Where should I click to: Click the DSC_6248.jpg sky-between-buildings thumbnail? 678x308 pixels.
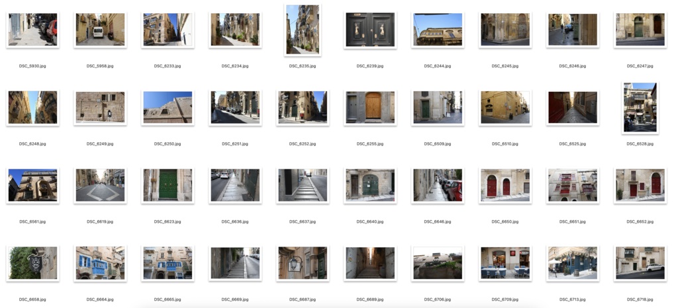tap(32, 108)
